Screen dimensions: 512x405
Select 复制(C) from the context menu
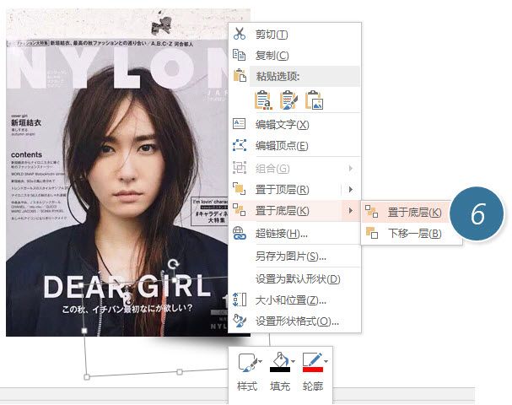point(294,55)
